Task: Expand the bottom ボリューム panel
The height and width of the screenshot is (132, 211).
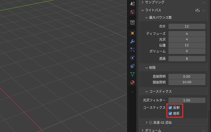Action: pos(142,130)
